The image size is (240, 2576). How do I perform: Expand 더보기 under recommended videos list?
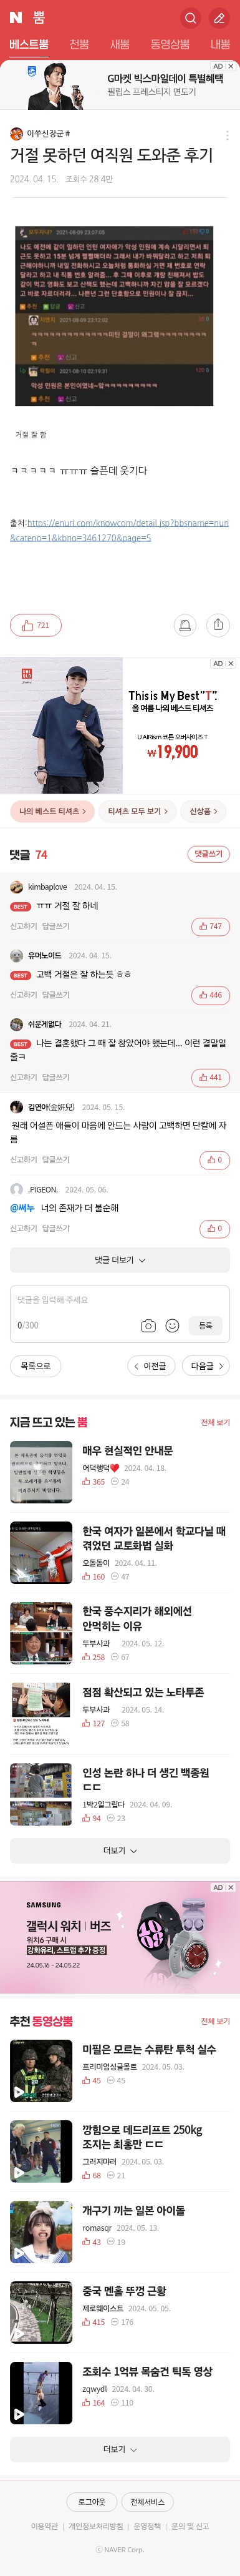(120, 2449)
